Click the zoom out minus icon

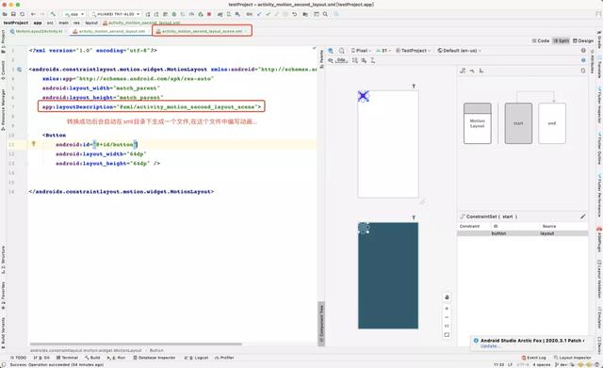pos(447,317)
